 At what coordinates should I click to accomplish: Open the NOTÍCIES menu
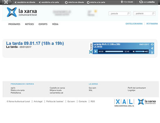pyautogui.click(x=29, y=24)
